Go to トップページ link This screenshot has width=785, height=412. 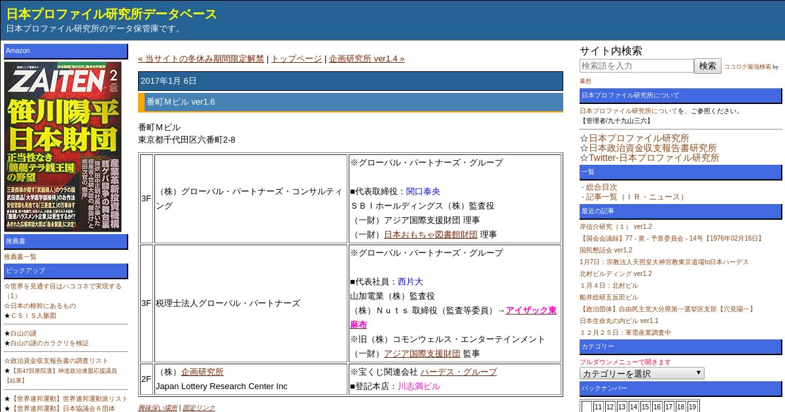[296, 58]
